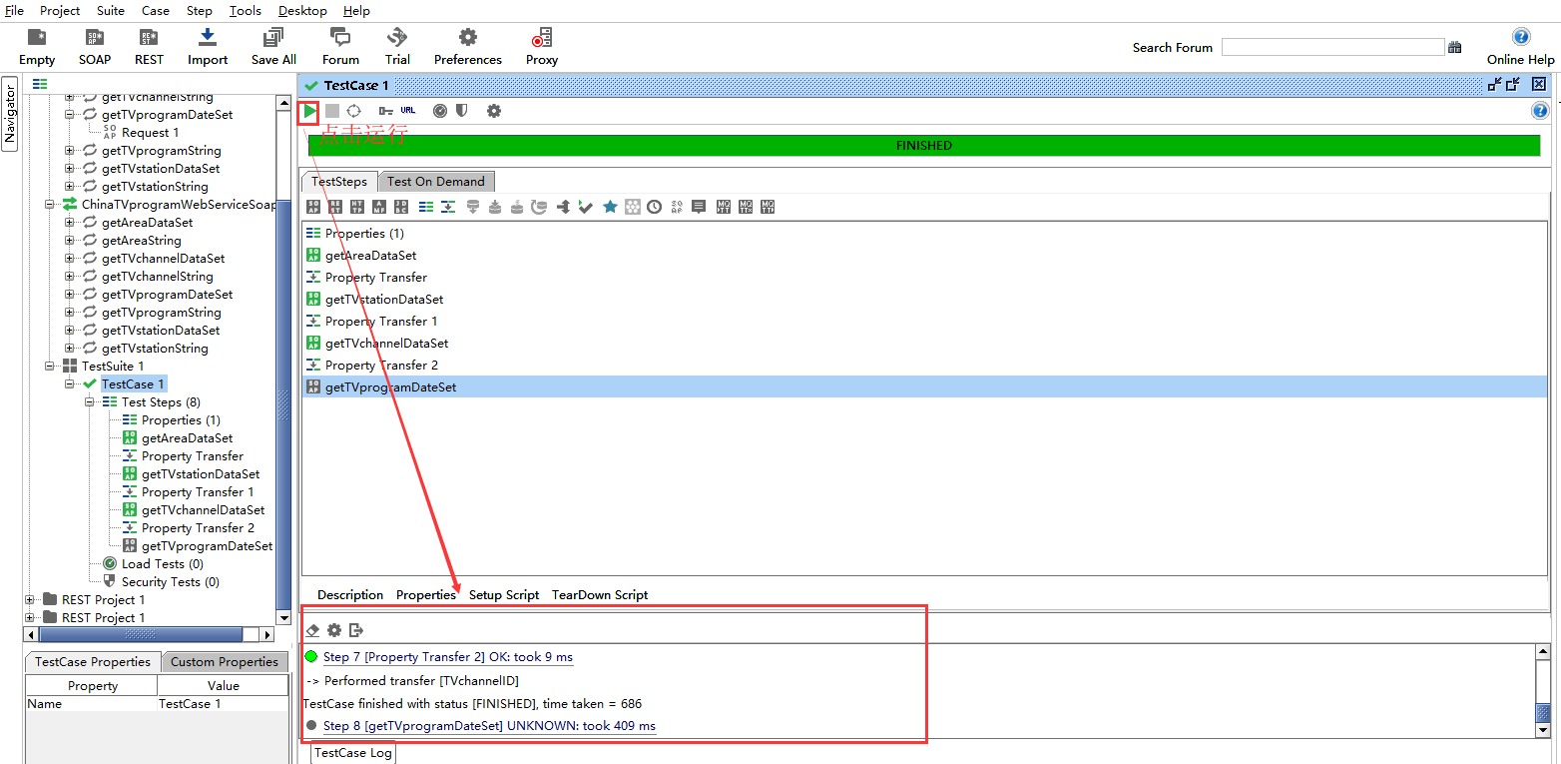Collapse the TestSuite 1 tree node

[50, 367]
